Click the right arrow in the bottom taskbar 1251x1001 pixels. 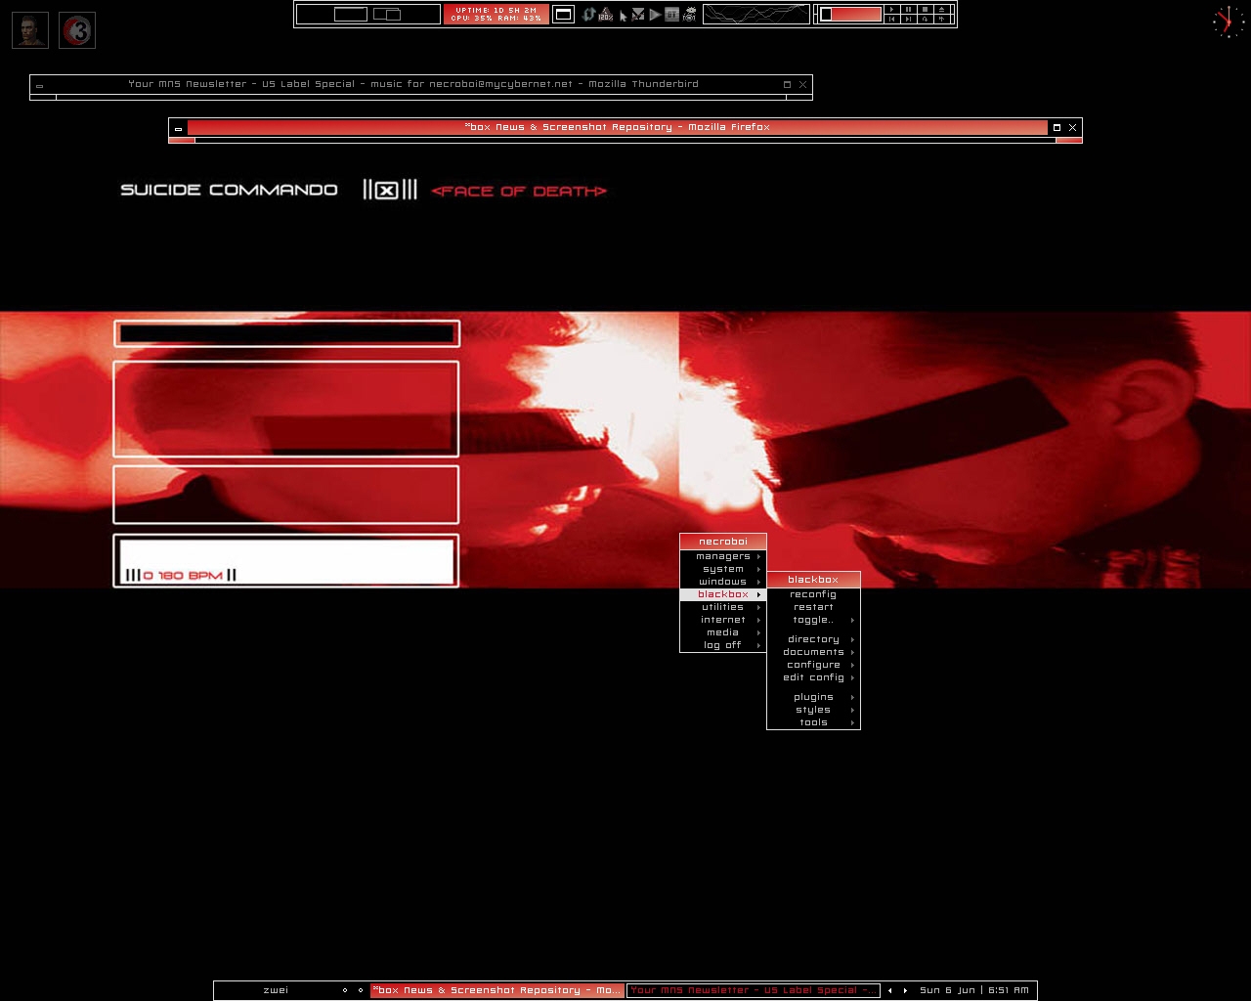click(905, 990)
